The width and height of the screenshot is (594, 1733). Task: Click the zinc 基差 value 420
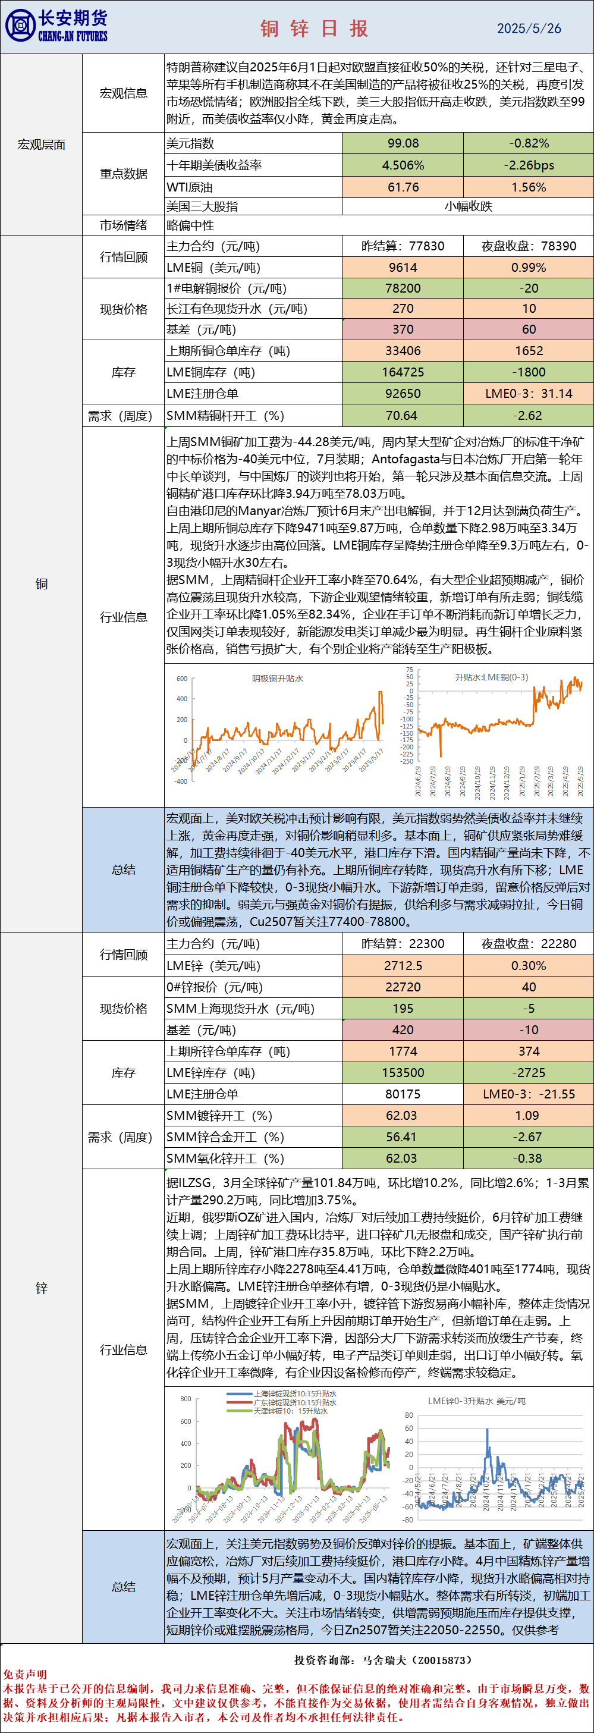(x=403, y=1030)
